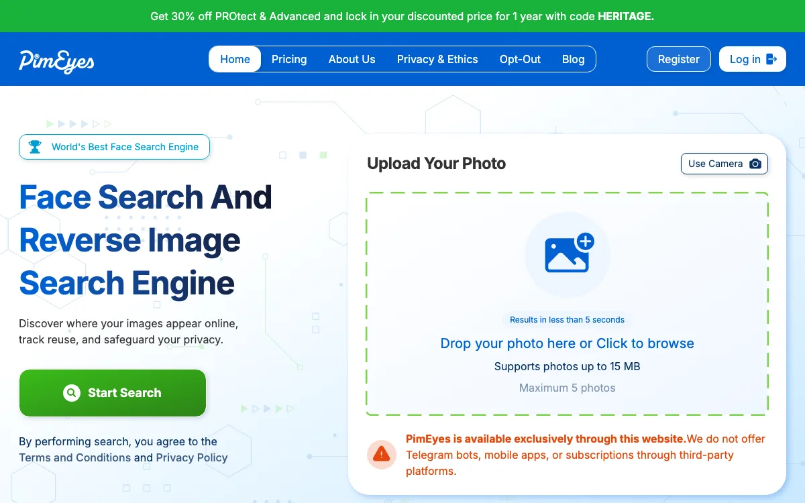Select the Opt-Out menu item

[x=520, y=59]
